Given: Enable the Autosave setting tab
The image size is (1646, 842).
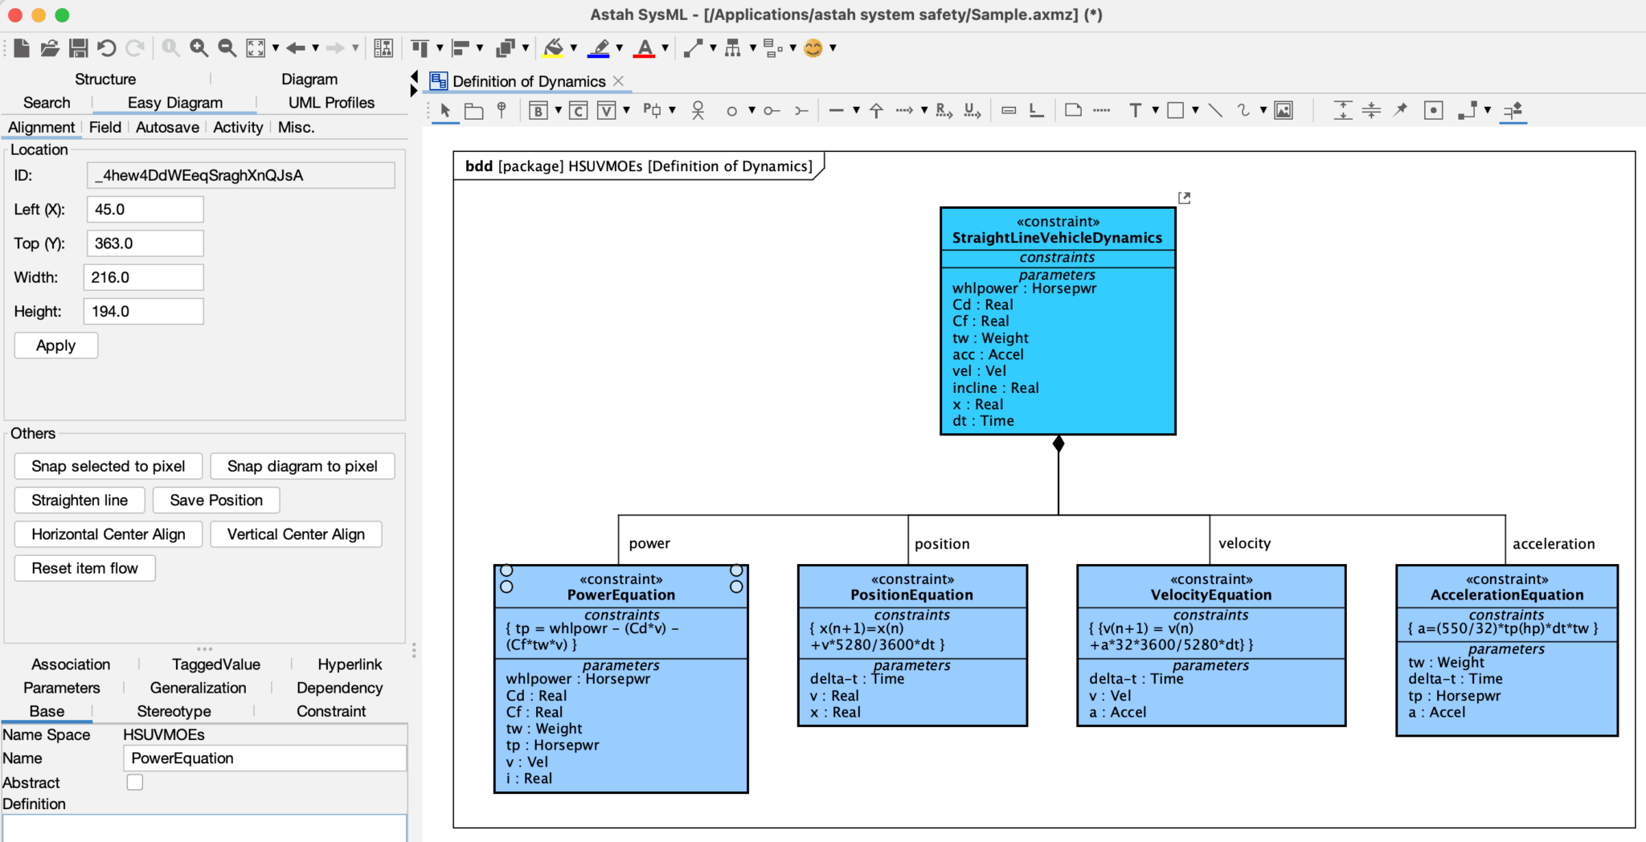Looking at the screenshot, I should 167,127.
